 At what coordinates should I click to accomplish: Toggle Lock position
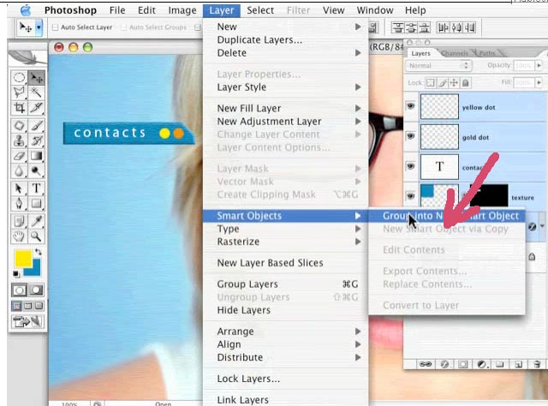(x=454, y=83)
